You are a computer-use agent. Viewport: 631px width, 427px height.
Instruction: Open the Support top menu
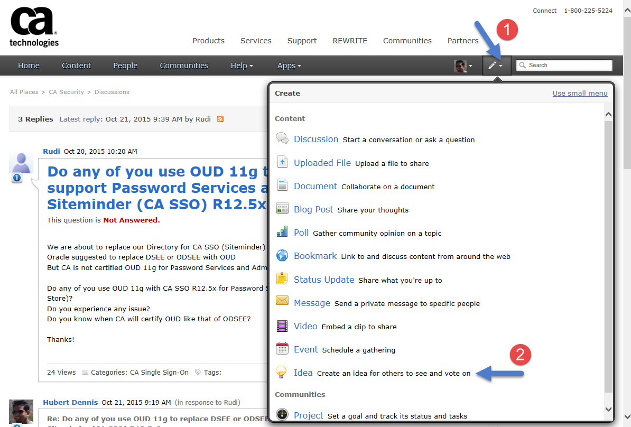tap(302, 41)
